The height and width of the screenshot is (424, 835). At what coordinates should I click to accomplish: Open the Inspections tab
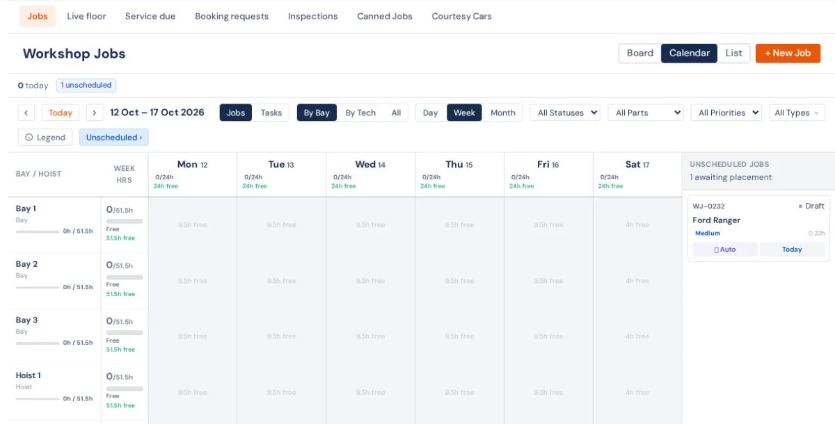click(x=312, y=16)
